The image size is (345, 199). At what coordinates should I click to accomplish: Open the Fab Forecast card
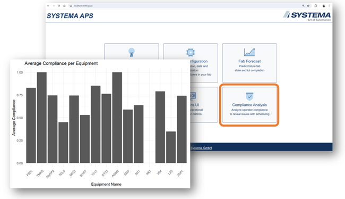[x=249, y=63]
